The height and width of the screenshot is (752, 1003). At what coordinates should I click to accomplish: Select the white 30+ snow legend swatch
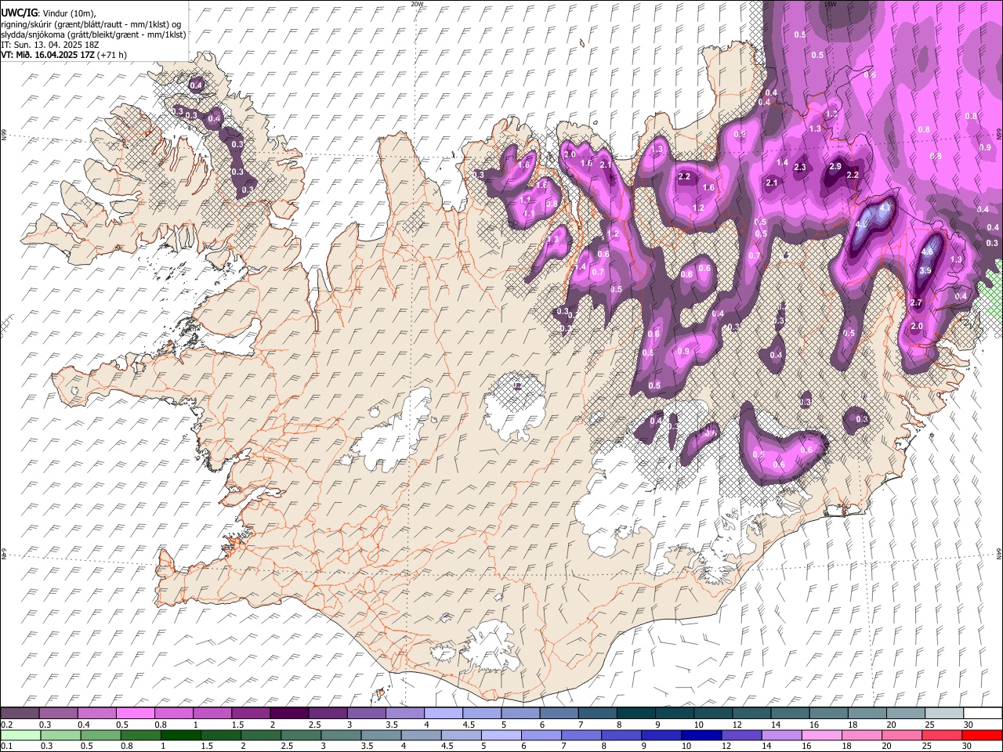pyautogui.click(x=983, y=713)
